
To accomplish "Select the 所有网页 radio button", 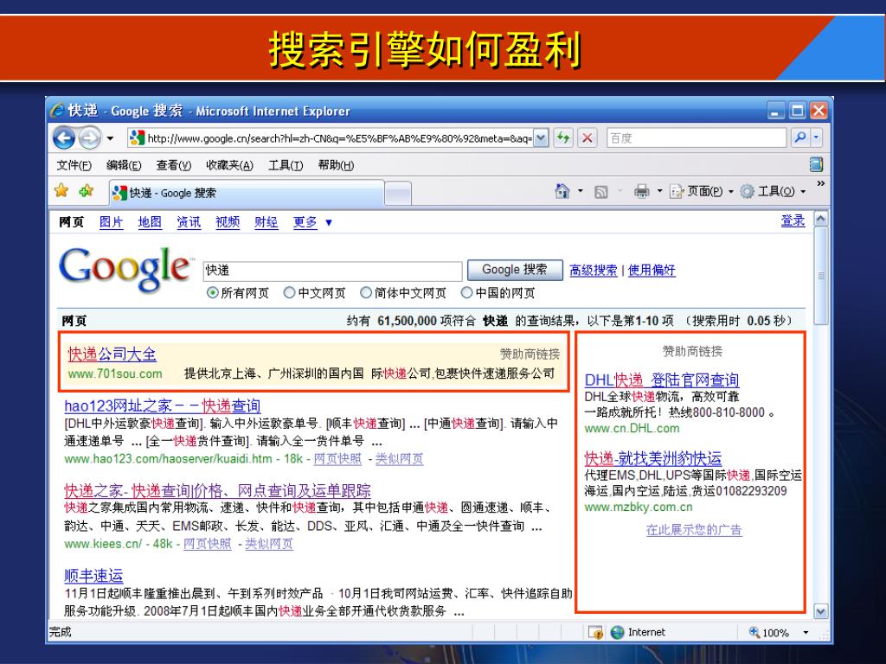I will point(213,292).
